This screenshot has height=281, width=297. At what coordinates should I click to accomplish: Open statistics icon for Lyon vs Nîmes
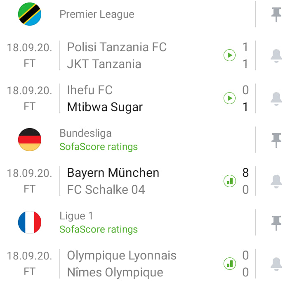point(230,264)
